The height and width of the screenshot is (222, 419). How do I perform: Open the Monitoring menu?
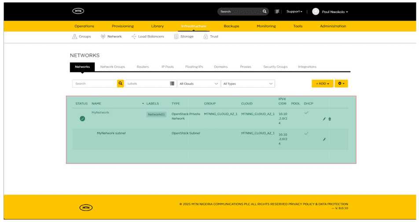266,26
